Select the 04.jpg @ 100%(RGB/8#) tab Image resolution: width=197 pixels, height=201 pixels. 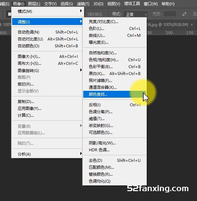(x=167, y=24)
